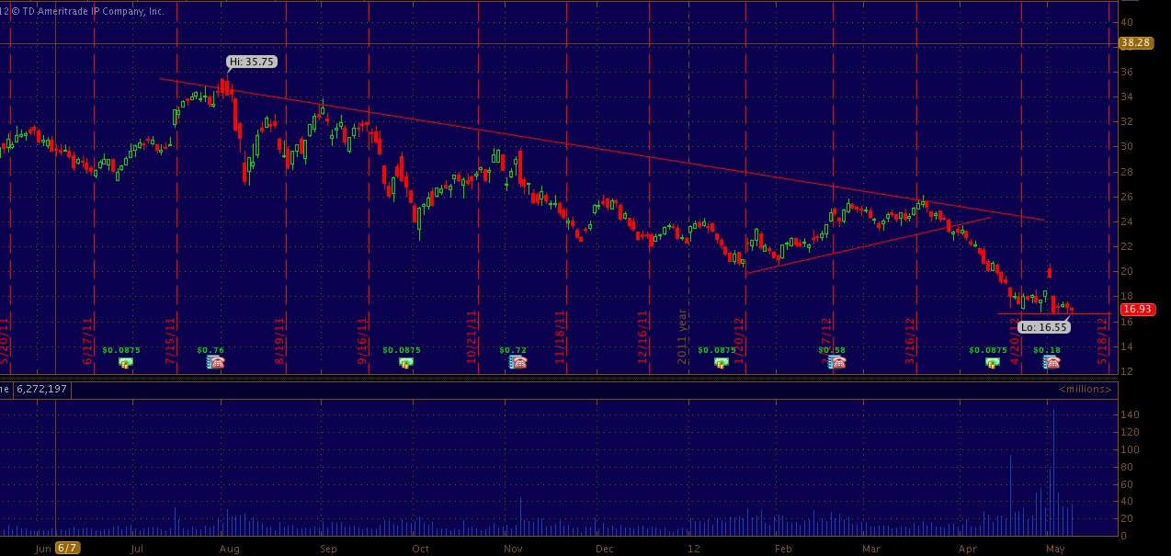Image resolution: width=1171 pixels, height=556 pixels.
Task: Click the volume value 6,272,197
Action: (x=42, y=390)
